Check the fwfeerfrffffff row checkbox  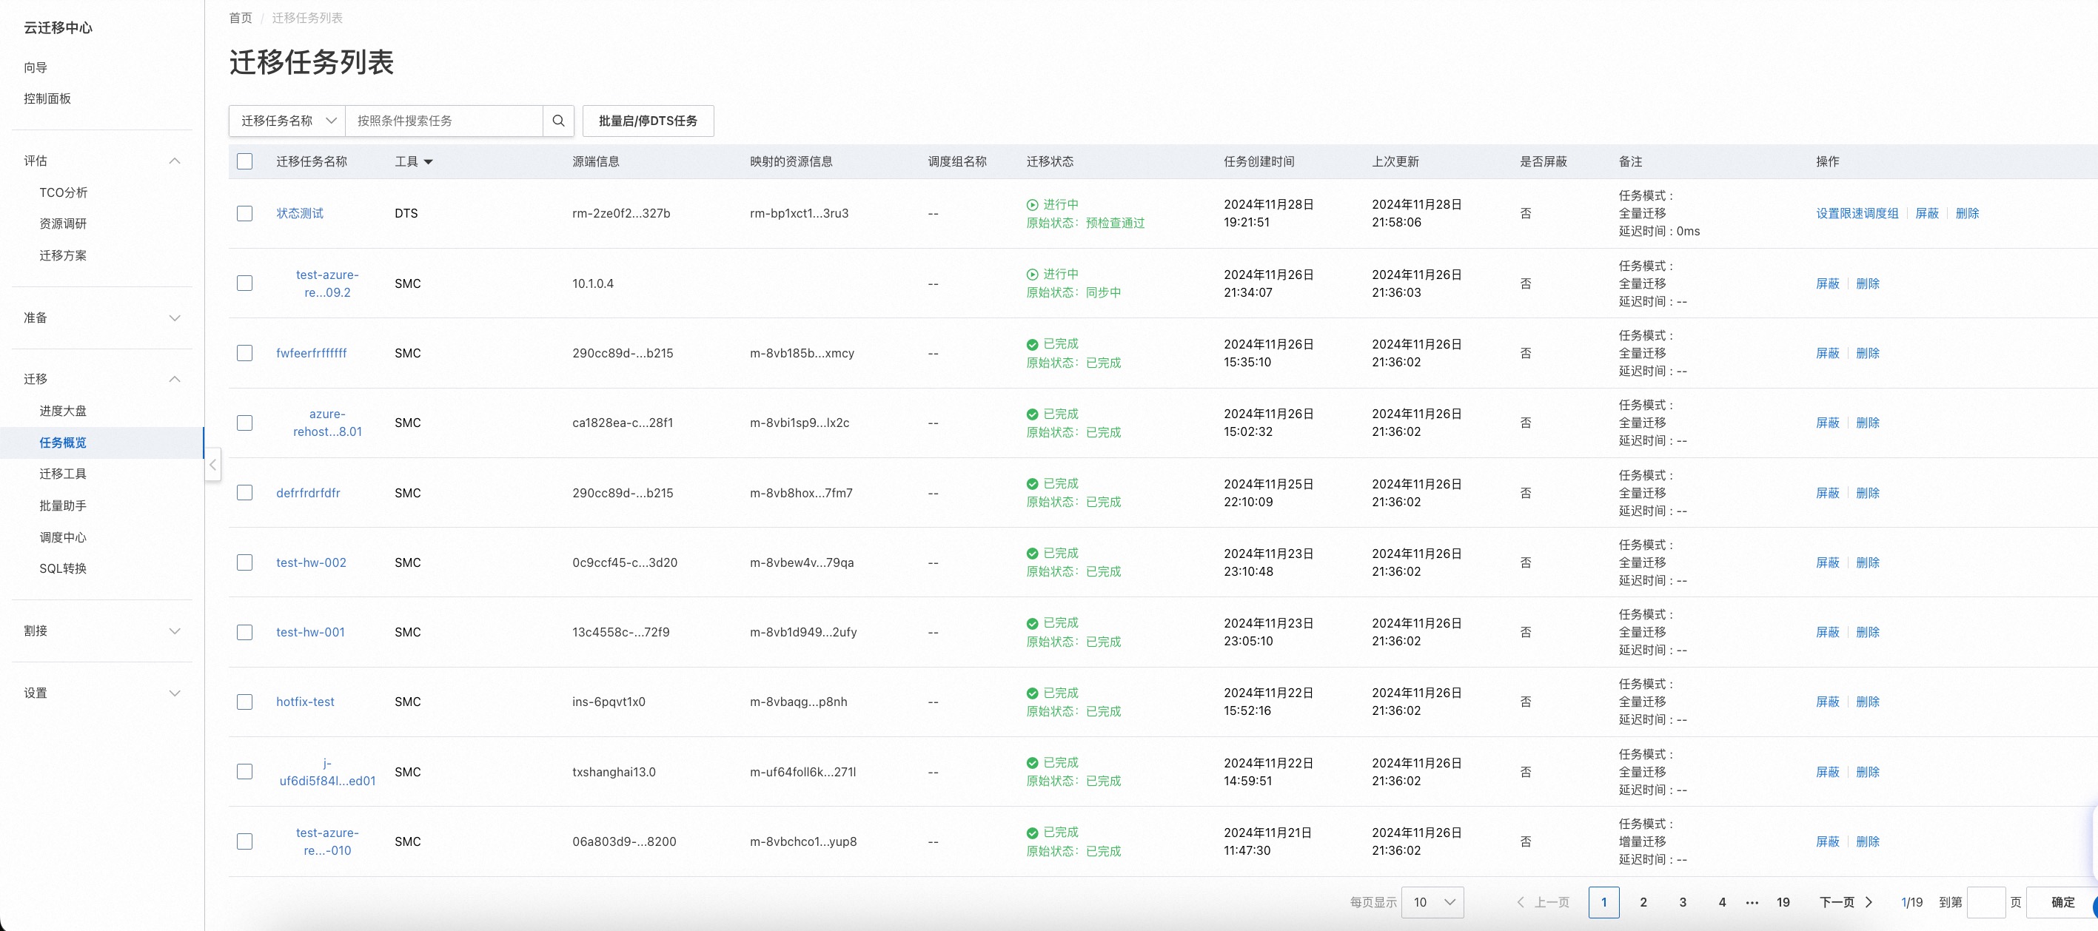click(244, 354)
